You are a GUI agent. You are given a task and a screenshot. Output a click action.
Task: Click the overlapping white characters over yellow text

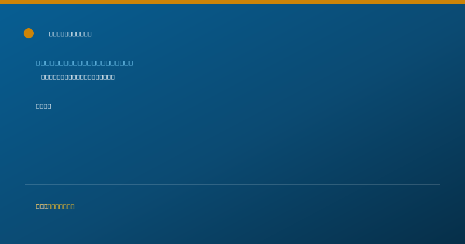coord(42,206)
